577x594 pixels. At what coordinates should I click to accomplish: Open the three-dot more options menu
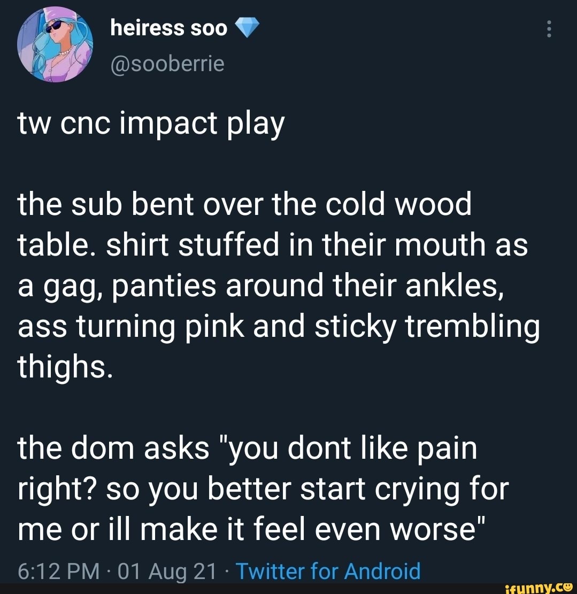click(548, 28)
